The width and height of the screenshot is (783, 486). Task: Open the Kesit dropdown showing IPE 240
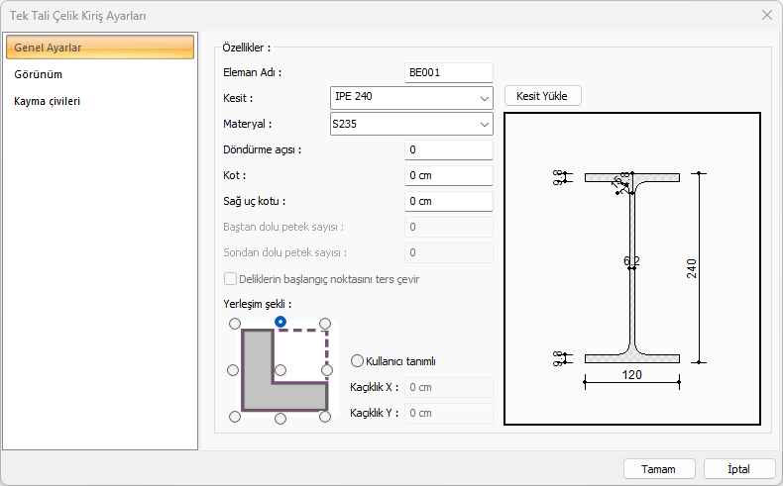(x=410, y=98)
